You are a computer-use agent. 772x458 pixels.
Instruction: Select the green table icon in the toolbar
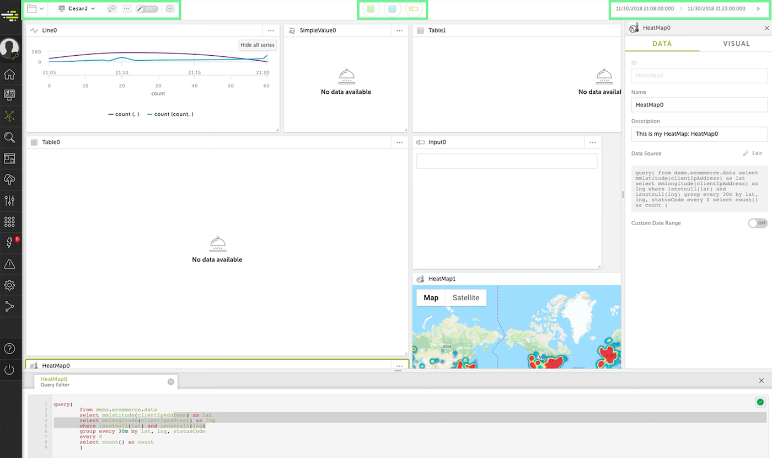coord(371,9)
